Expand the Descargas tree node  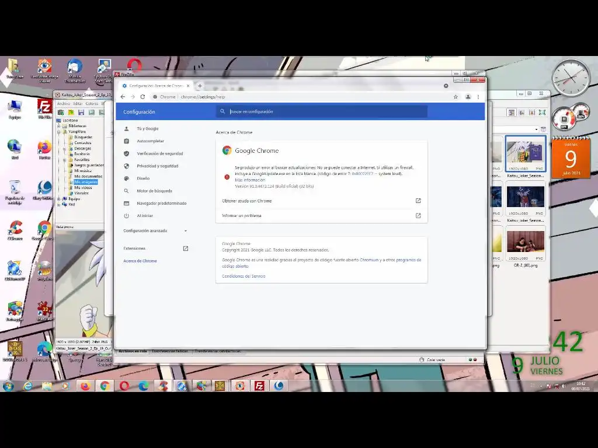point(64,149)
